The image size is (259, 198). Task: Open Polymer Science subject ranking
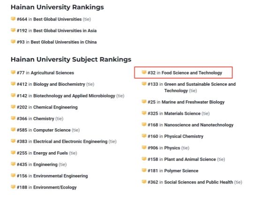181,171
